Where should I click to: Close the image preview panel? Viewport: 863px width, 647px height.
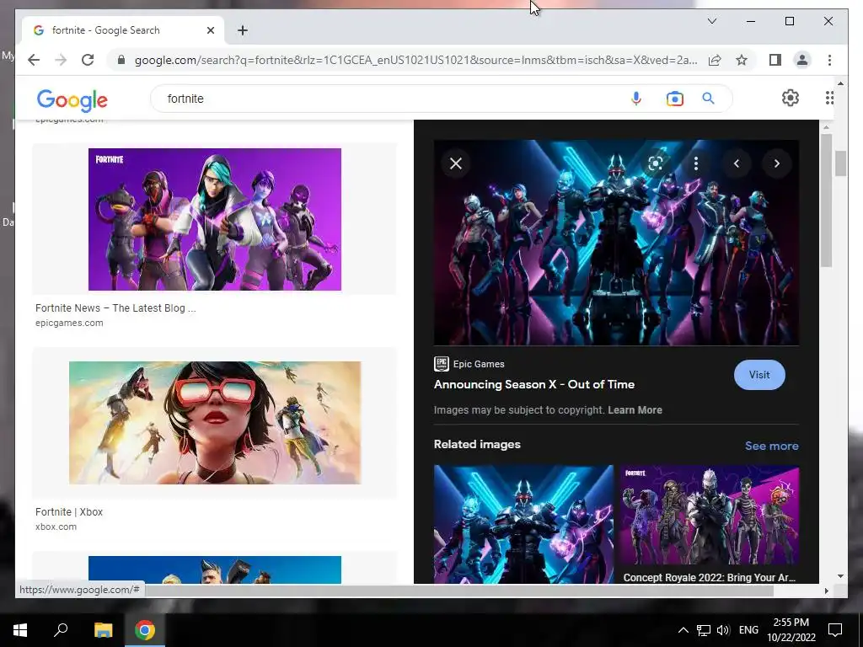[x=456, y=163]
